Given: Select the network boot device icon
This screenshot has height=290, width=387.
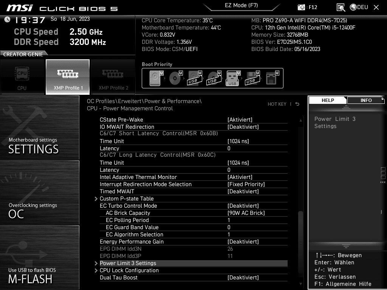Looking at the screenshot, I should (272, 78).
